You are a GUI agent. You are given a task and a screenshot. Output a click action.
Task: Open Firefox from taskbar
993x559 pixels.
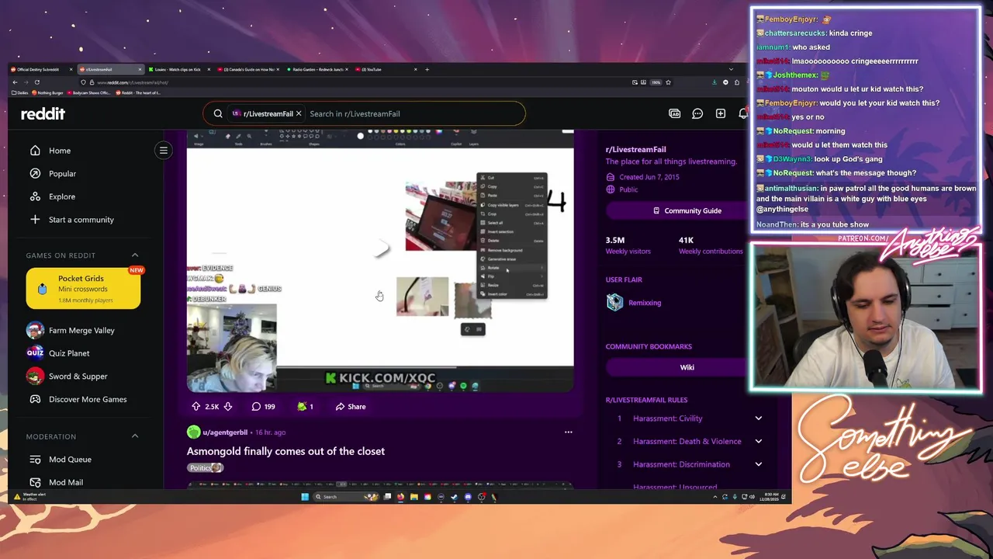(x=400, y=497)
